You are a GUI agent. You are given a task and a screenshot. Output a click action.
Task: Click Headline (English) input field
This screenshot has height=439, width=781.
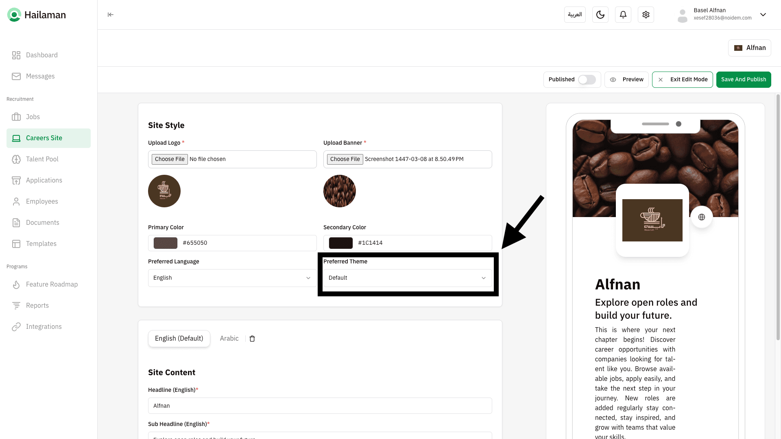coord(320,406)
